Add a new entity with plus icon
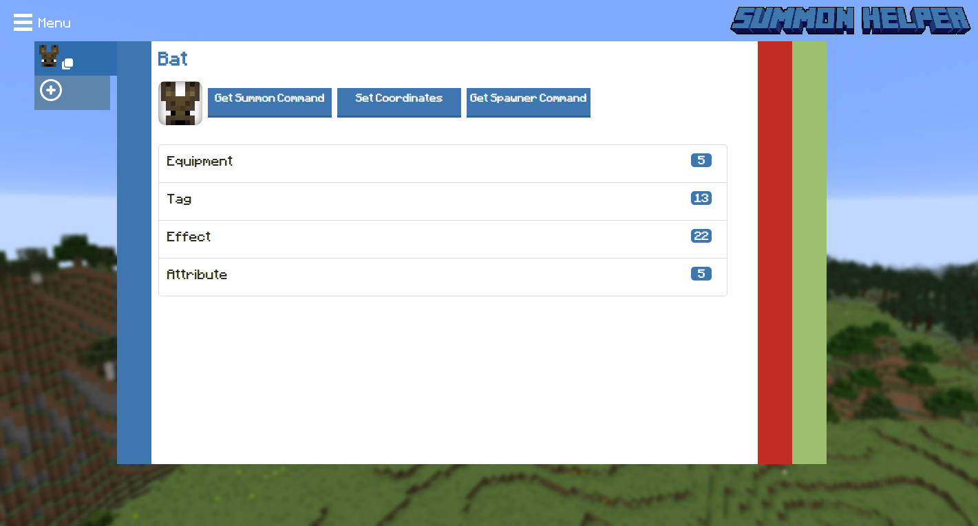 click(x=51, y=90)
